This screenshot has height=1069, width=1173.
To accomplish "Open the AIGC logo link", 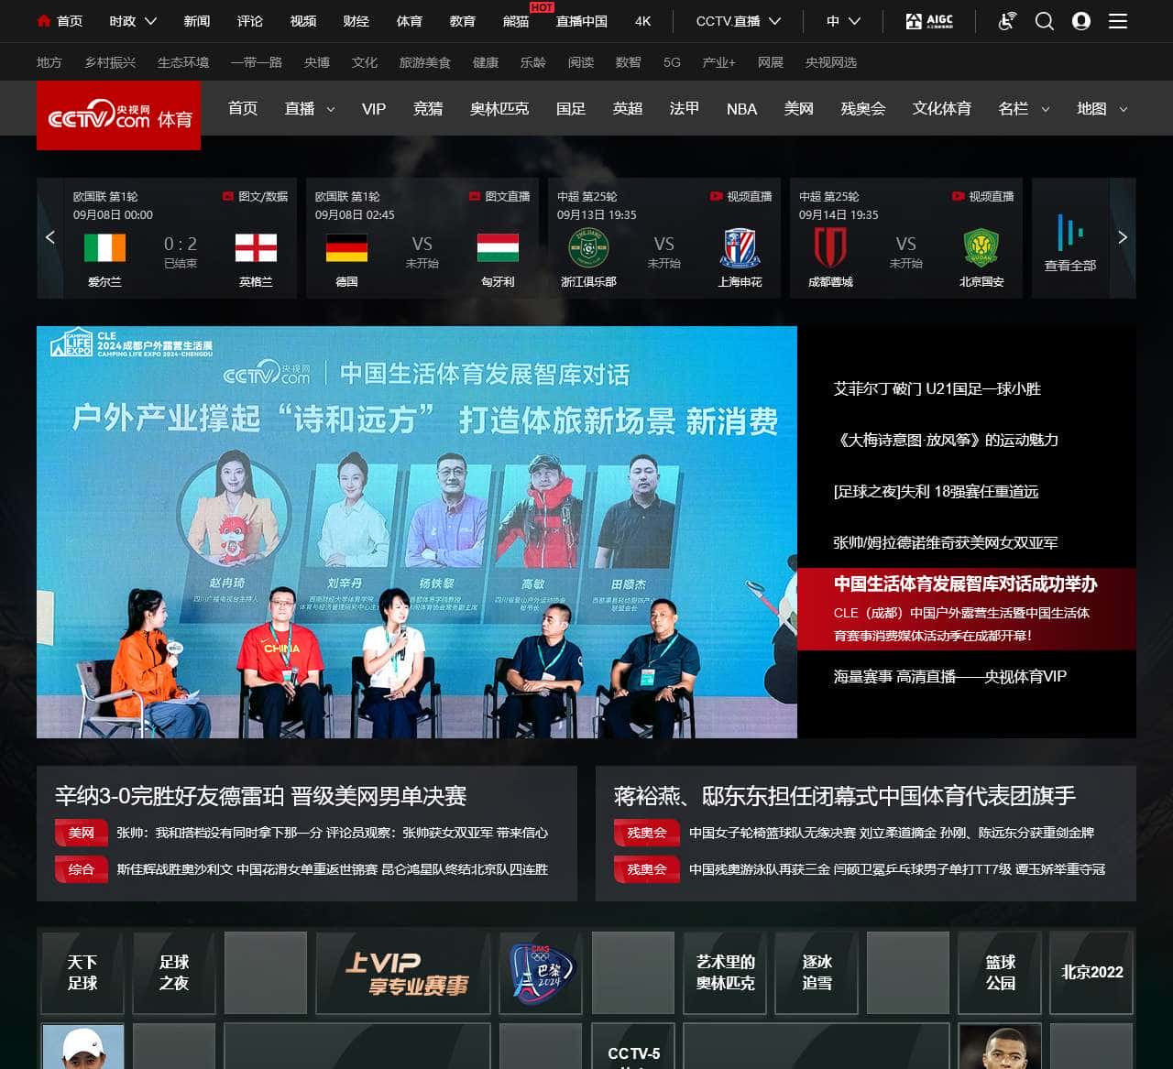I will [929, 20].
